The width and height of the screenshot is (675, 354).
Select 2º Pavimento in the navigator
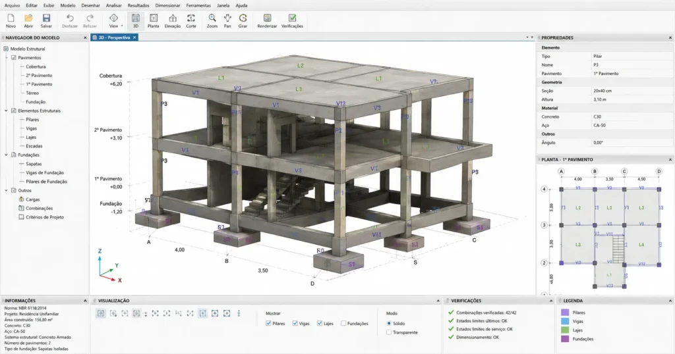[x=39, y=75]
